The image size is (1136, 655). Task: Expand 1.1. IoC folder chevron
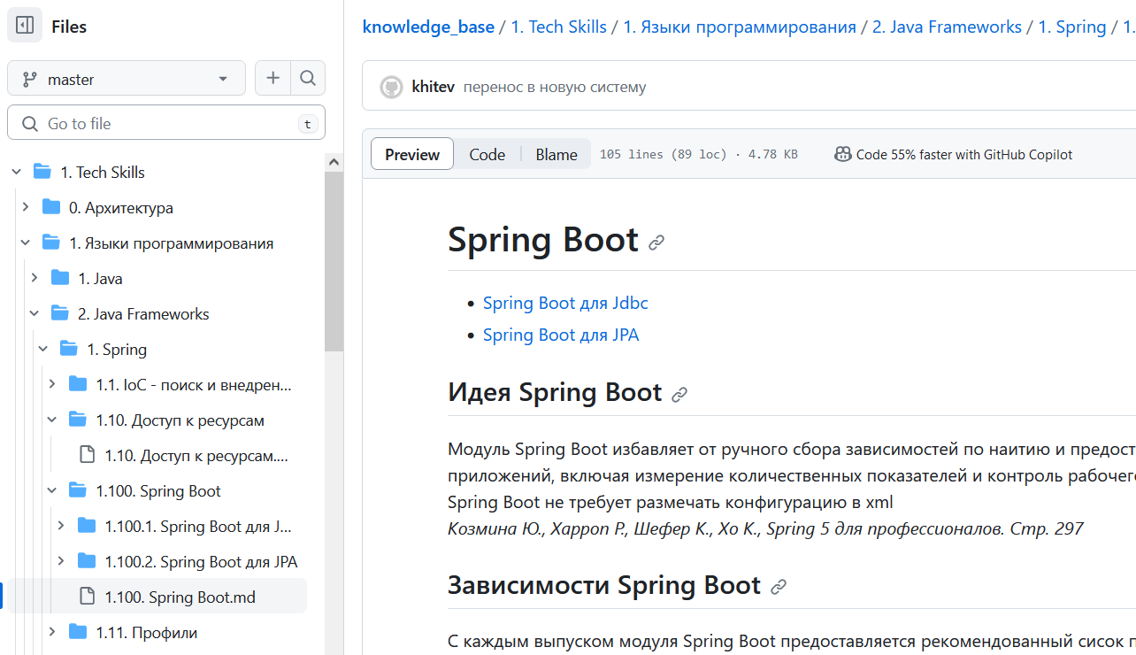(x=51, y=384)
